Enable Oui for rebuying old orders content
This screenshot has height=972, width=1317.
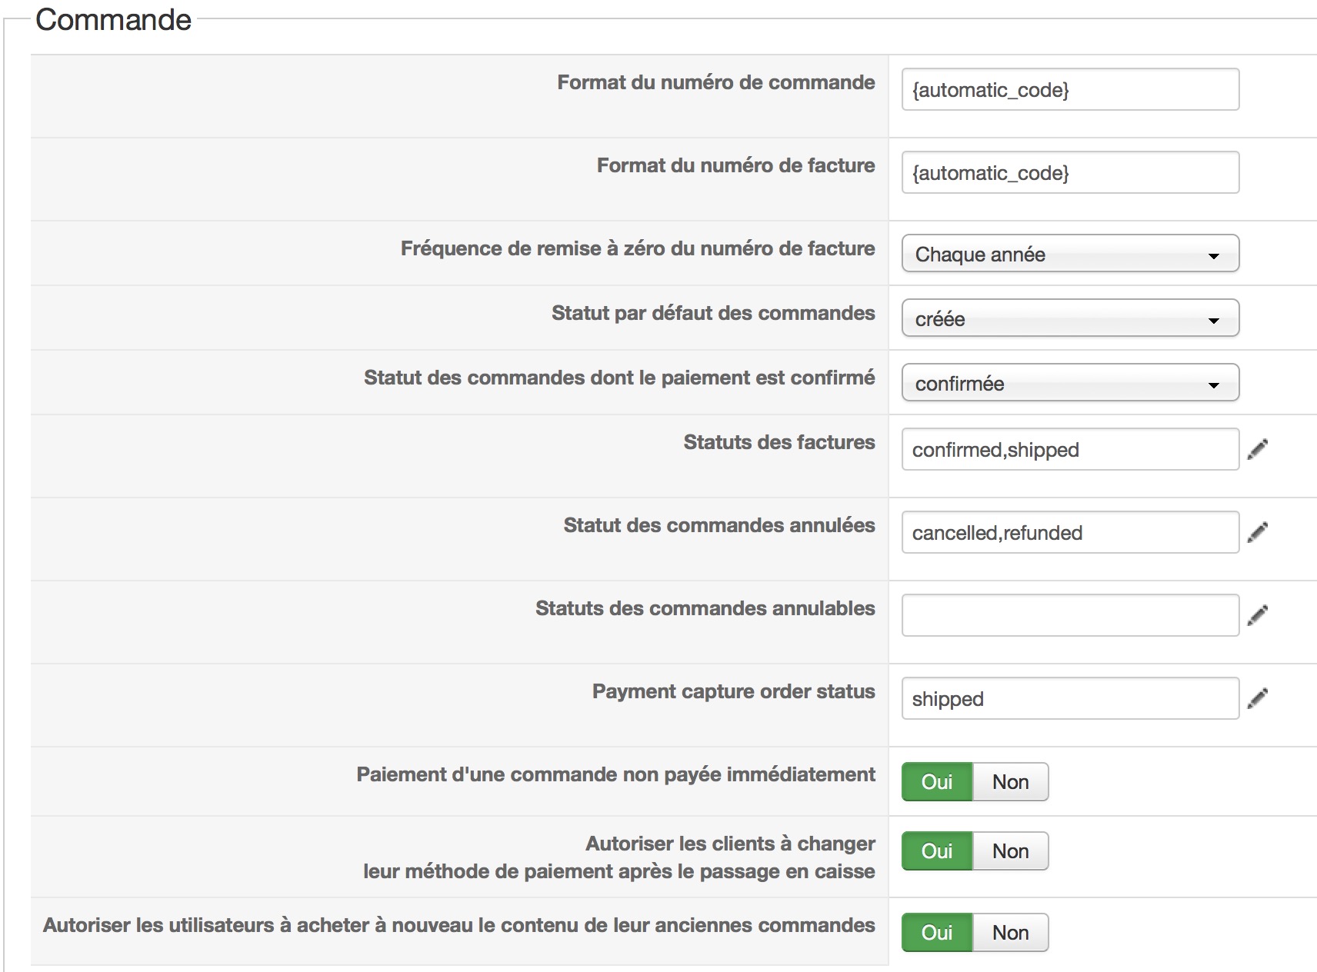click(x=937, y=933)
